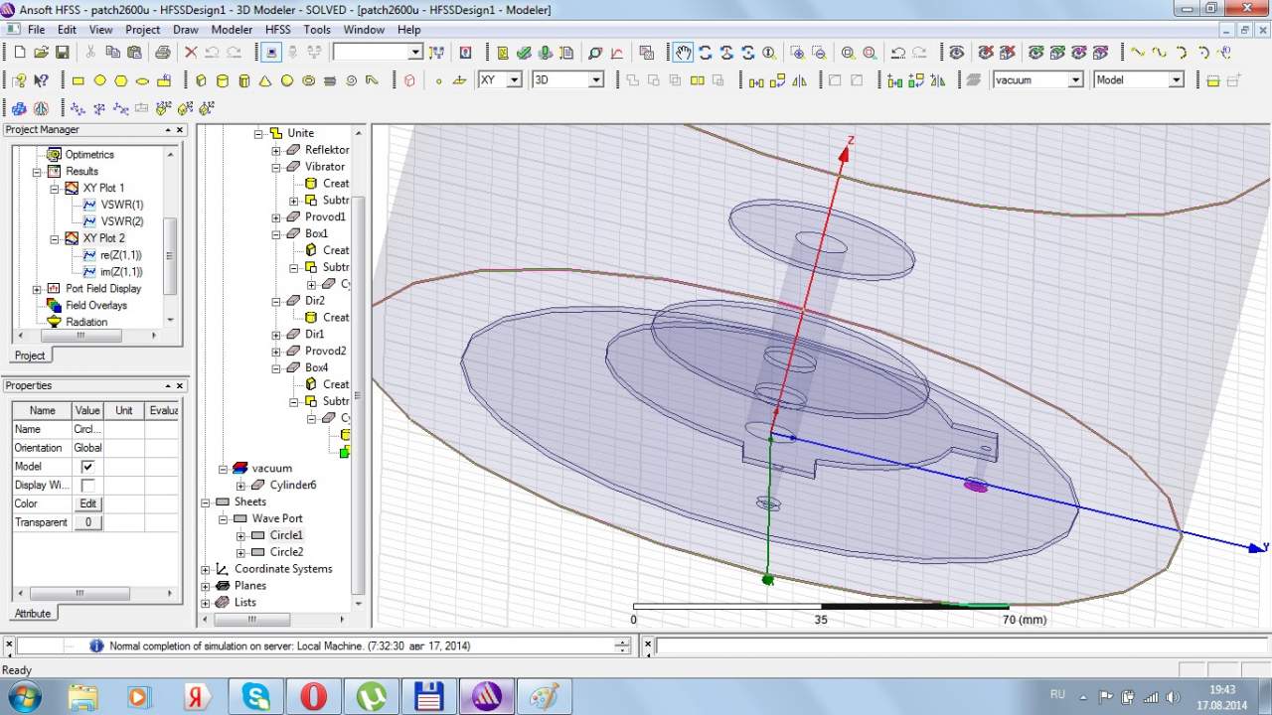Click the Print icon in toolbar
1272x715 pixels.
click(162, 53)
